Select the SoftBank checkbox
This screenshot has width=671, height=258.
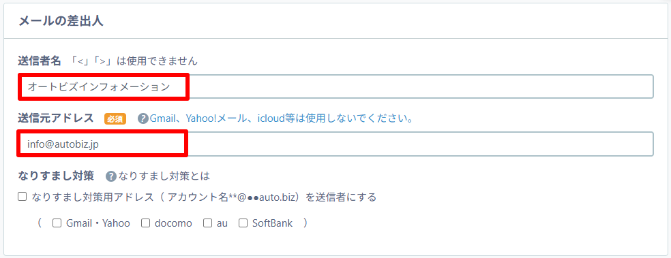click(x=243, y=223)
